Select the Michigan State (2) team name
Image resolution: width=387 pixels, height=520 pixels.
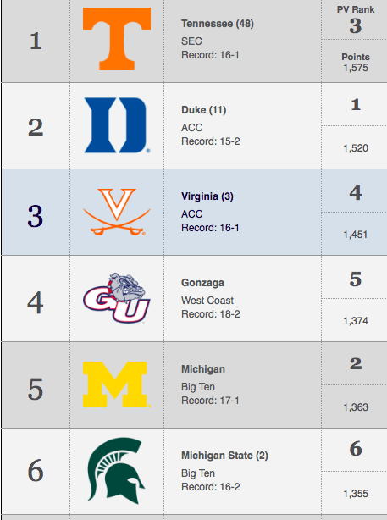point(224,456)
